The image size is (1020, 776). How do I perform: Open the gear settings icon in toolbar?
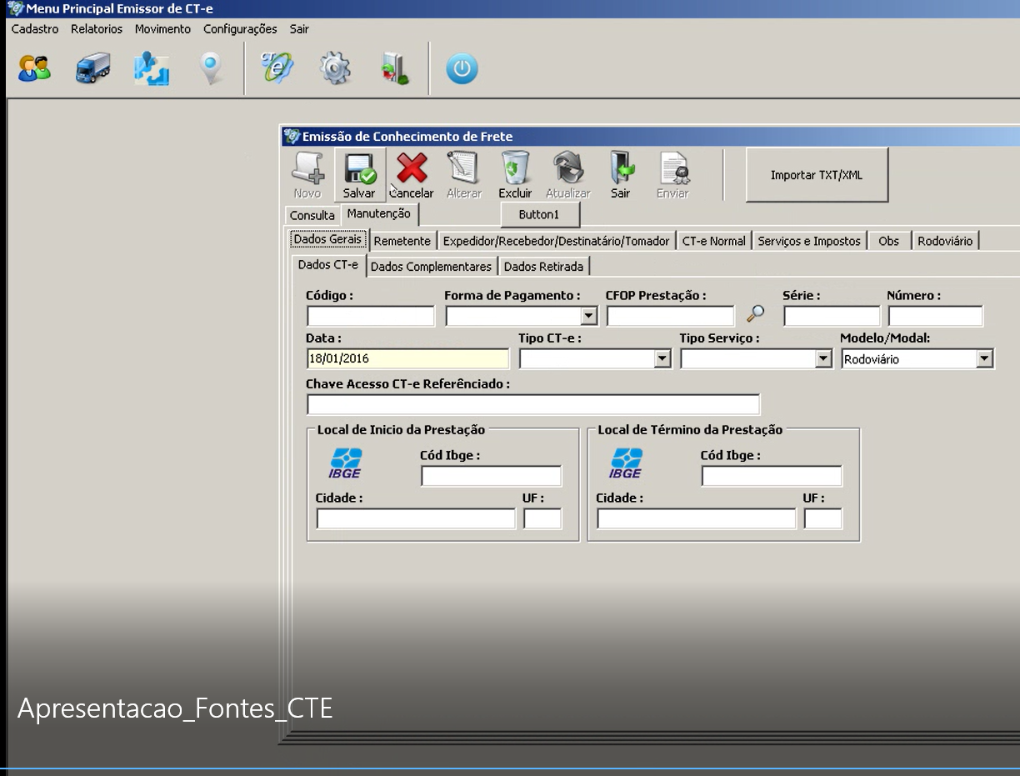tap(335, 68)
